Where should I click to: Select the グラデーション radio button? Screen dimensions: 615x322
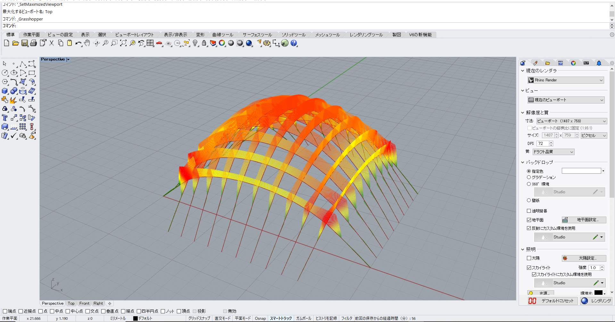[x=529, y=177]
